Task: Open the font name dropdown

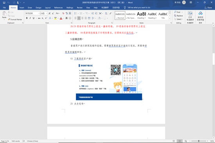Action: click(x=39, y=13)
